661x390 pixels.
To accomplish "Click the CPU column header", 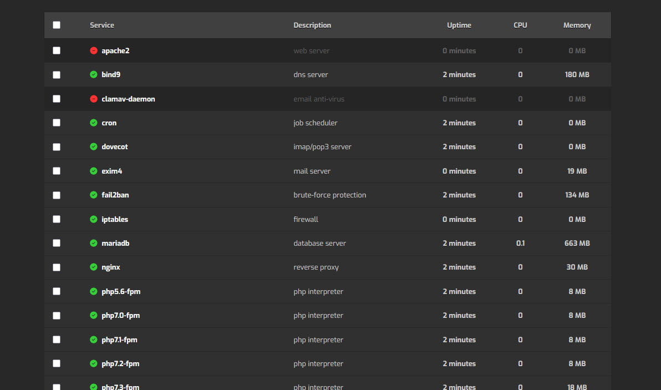I will tap(520, 26).
